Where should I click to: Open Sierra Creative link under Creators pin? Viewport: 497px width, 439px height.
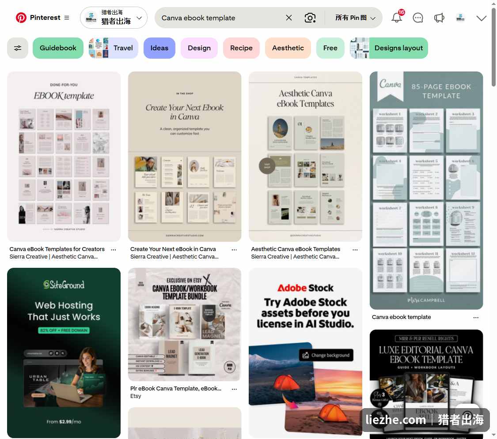(53, 257)
